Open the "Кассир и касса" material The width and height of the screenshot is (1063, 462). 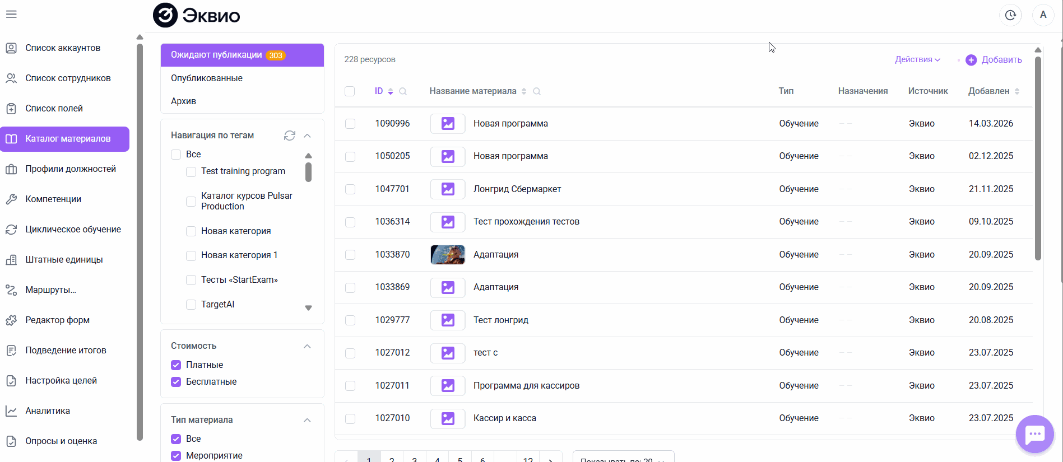pyautogui.click(x=504, y=418)
